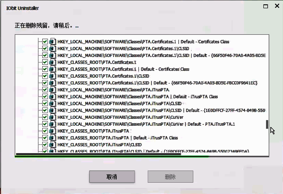283x194 pixels.
Task: Toggle checkbox for HKEY_CLASSES_ROOT\PTA.iTrusPTA\CLSID key
Action: pyautogui.click(x=45, y=144)
